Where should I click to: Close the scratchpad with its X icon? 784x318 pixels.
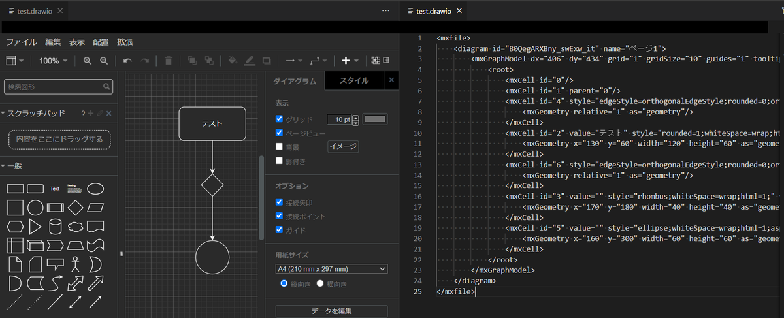point(109,114)
